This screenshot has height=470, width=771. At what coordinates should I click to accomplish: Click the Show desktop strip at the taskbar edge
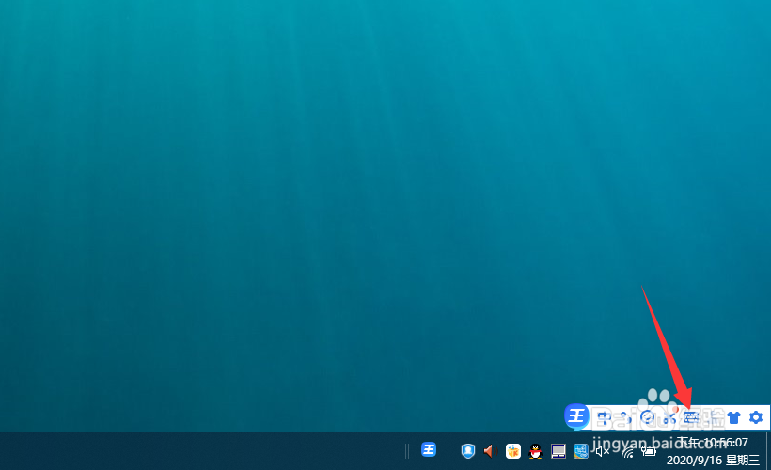click(x=768, y=451)
